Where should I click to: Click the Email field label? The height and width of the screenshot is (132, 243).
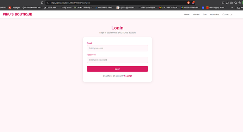(89, 43)
